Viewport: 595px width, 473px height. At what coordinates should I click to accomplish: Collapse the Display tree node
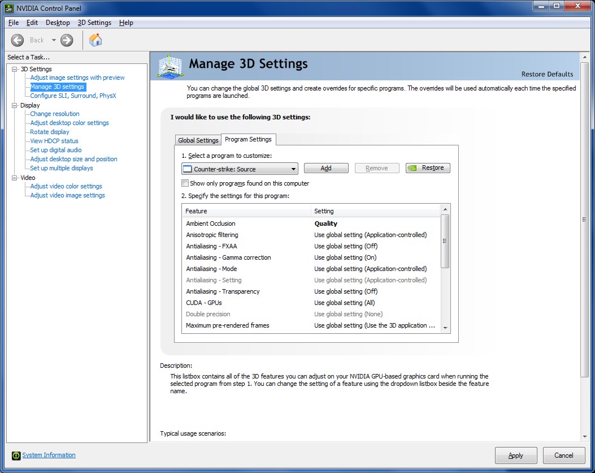pos(15,105)
